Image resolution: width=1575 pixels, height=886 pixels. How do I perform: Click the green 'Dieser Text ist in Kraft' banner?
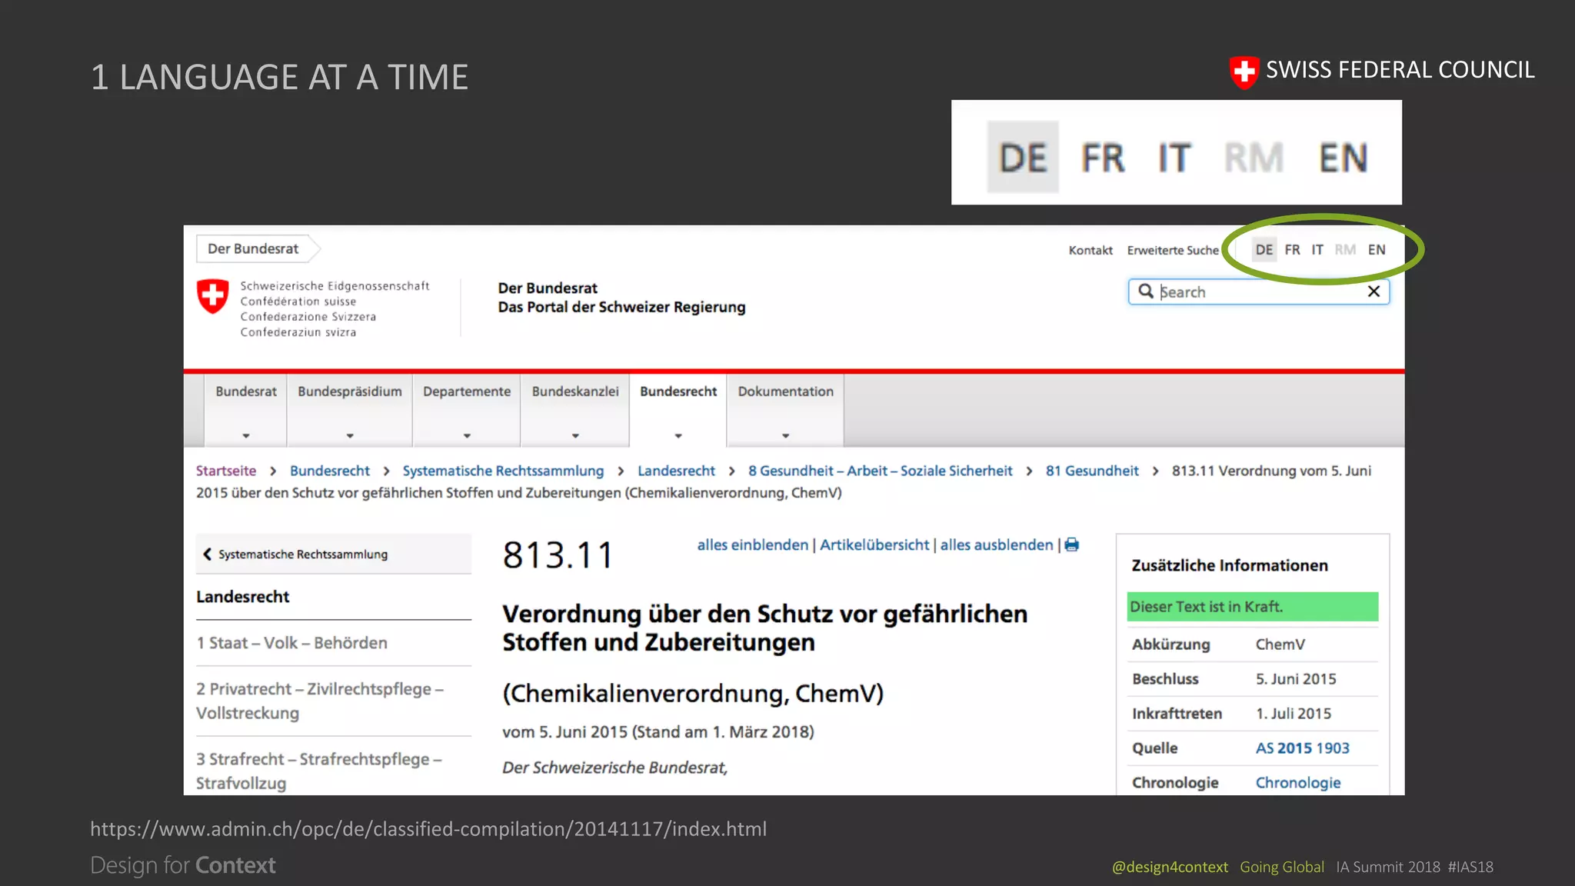click(1252, 606)
